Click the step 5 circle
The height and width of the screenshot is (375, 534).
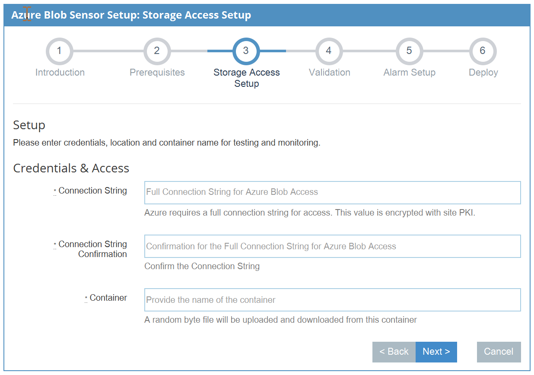click(x=409, y=51)
